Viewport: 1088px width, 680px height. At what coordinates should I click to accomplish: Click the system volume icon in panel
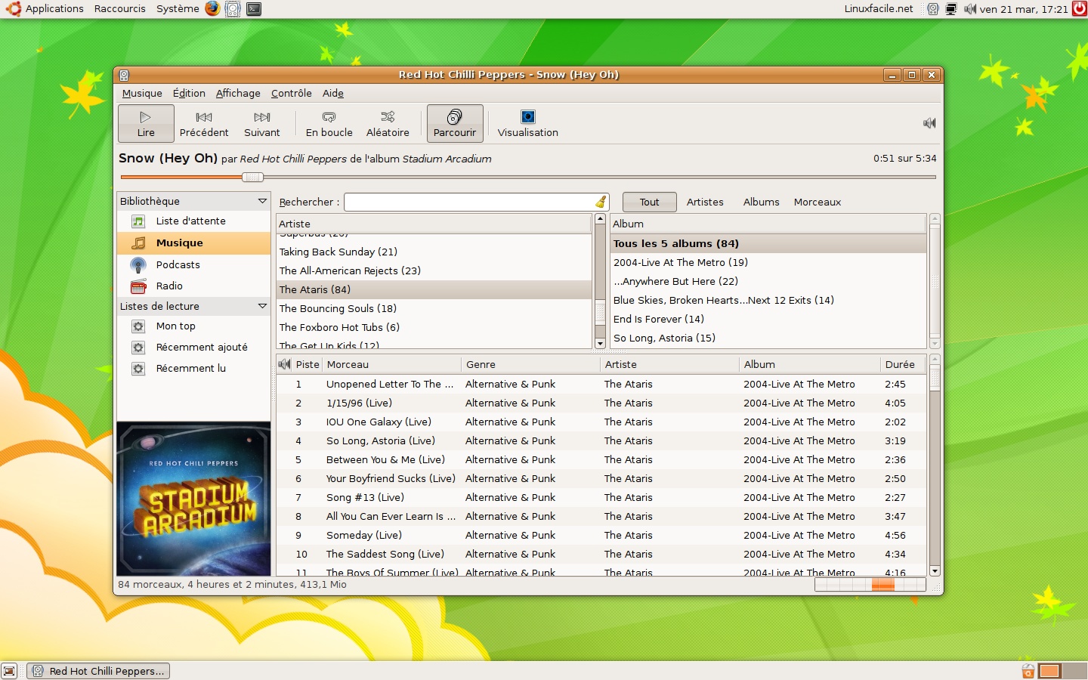(970, 9)
